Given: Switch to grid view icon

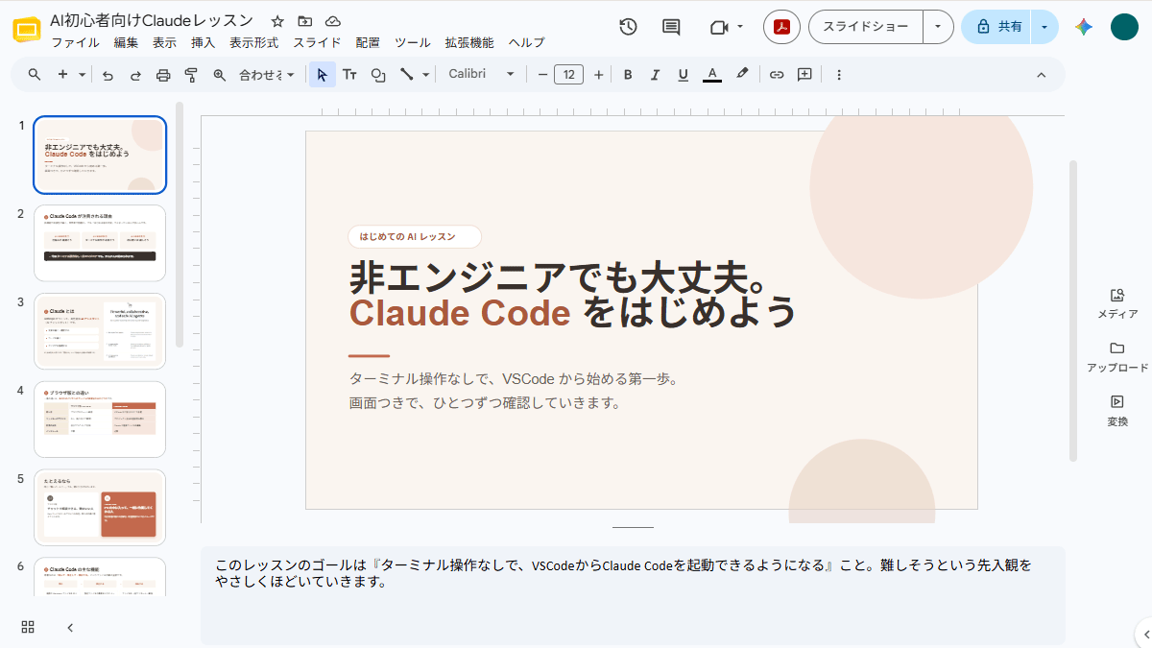Looking at the screenshot, I should click(28, 627).
